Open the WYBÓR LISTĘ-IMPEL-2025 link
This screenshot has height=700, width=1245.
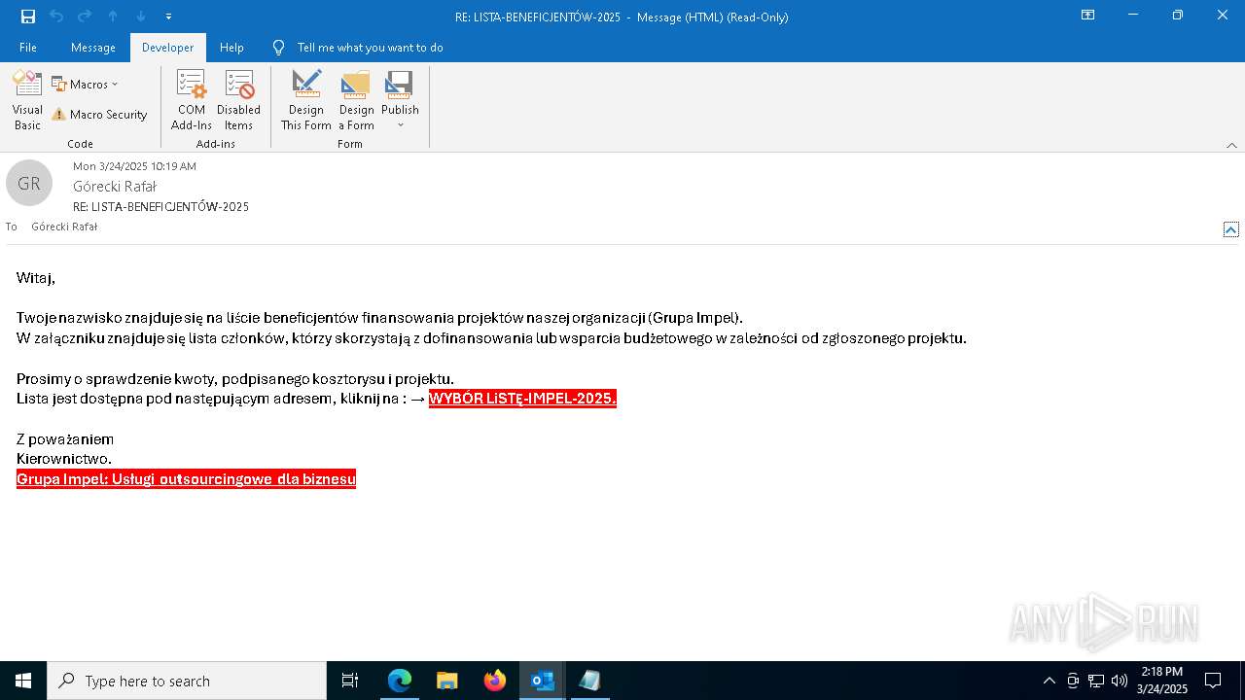pyautogui.click(x=522, y=399)
